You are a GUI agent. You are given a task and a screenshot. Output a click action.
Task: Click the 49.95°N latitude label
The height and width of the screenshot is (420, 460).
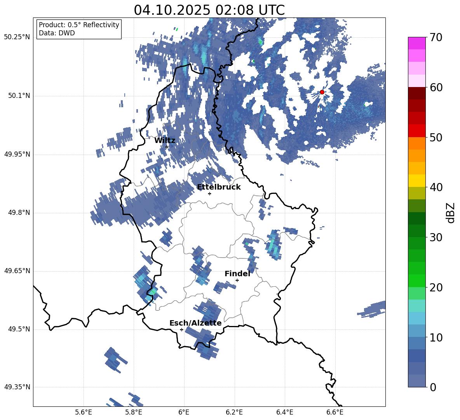(x=17, y=154)
